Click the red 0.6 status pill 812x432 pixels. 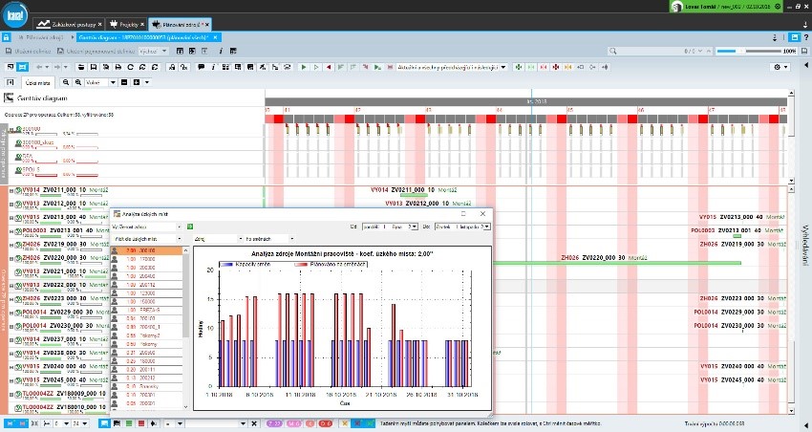coord(325,423)
